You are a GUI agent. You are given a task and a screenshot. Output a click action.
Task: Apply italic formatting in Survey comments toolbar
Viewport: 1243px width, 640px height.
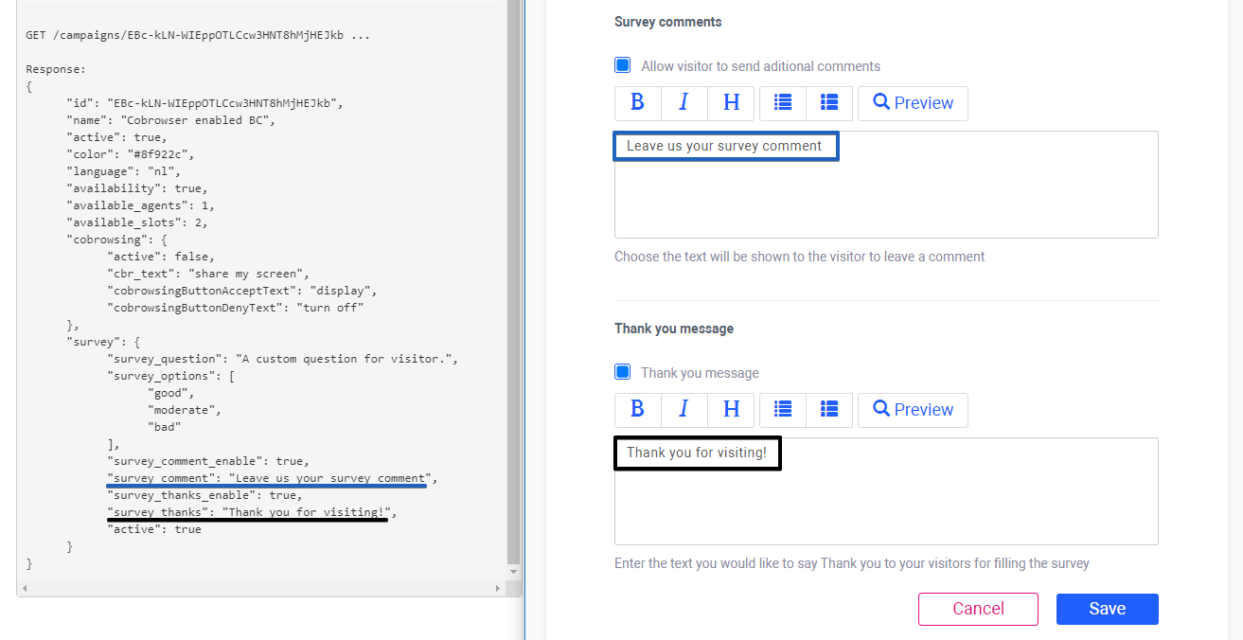pyautogui.click(x=684, y=102)
